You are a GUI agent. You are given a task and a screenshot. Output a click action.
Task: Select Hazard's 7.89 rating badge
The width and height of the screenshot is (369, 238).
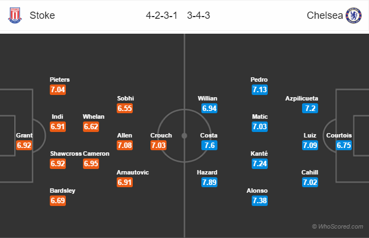pyautogui.click(x=209, y=182)
